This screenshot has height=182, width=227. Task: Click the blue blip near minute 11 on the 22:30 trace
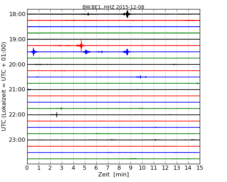coord(156,127)
